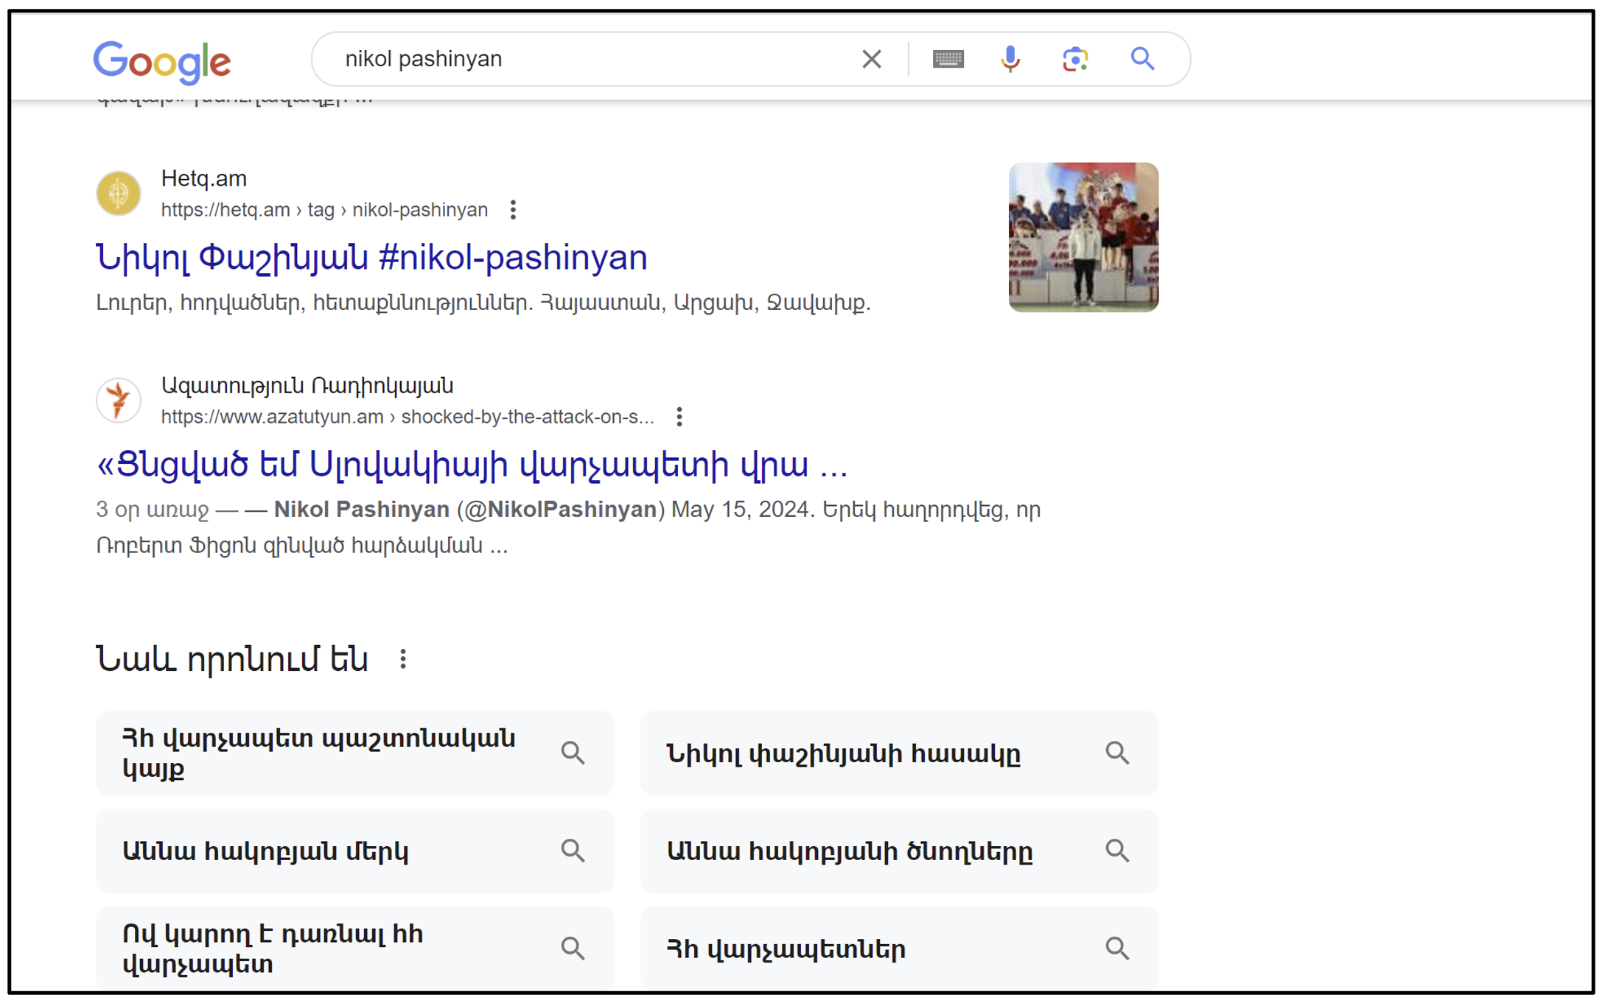
Task: Search related query Աննա հակոբյանի ծնողները
Action: pyautogui.click(x=899, y=851)
